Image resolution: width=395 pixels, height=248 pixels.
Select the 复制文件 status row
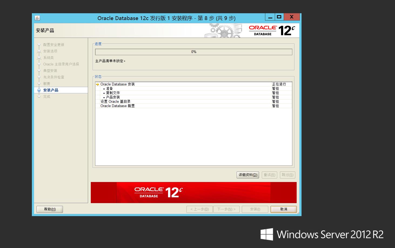tap(194, 93)
